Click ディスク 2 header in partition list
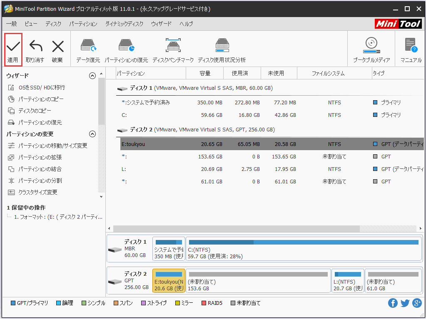The image size is (426, 319). point(196,130)
